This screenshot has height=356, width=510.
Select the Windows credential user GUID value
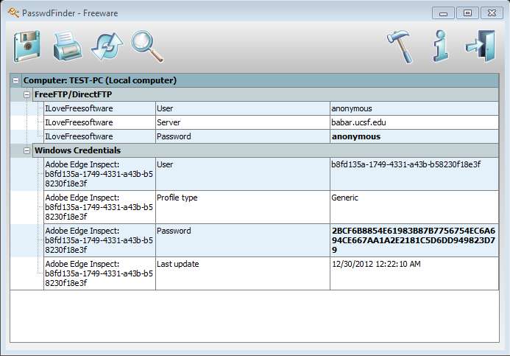(406, 164)
